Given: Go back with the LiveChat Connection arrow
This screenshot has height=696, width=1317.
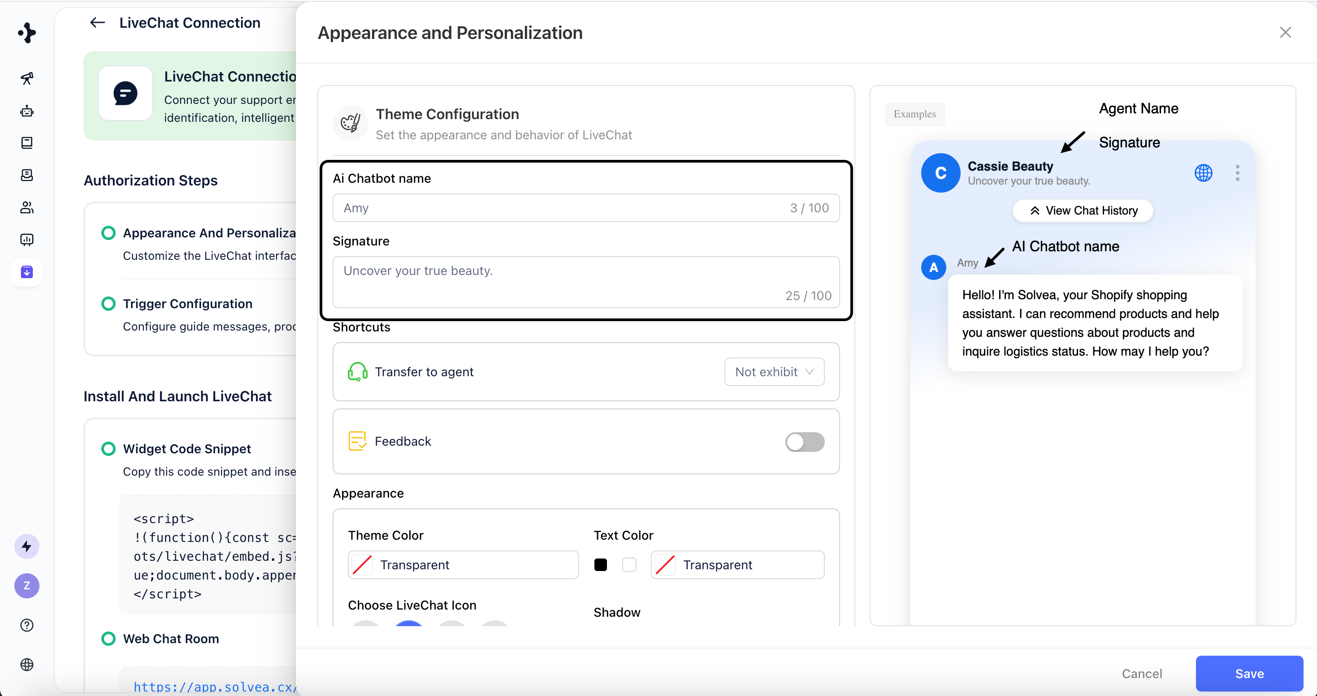Looking at the screenshot, I should click(x=97, y=22).
